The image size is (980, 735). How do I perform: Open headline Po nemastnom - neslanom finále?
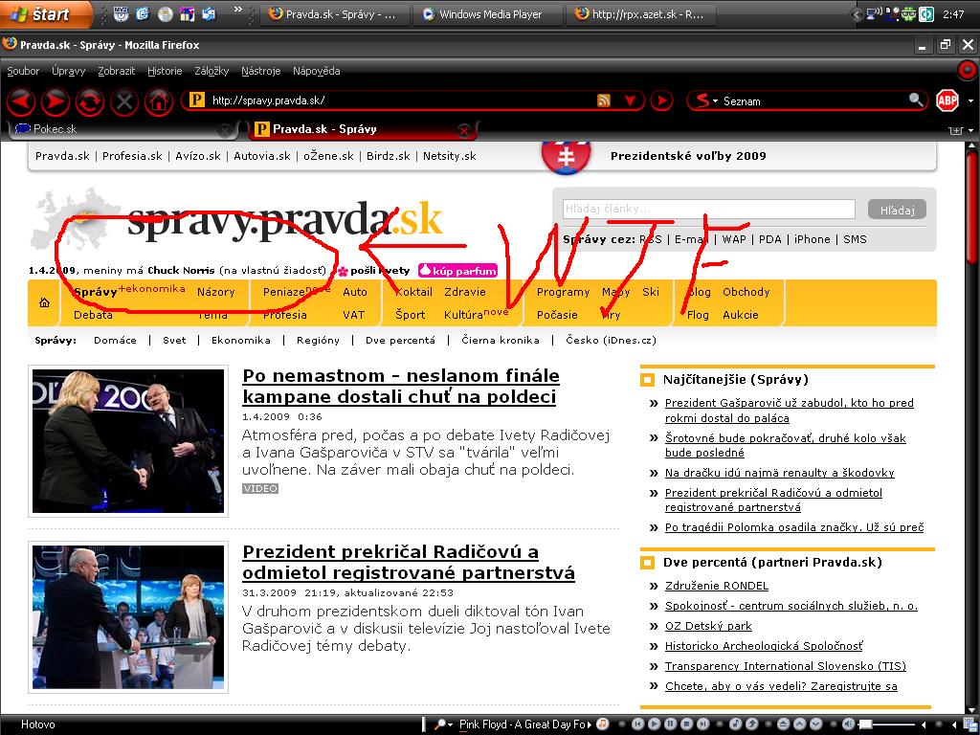click(x=401, y=387)
